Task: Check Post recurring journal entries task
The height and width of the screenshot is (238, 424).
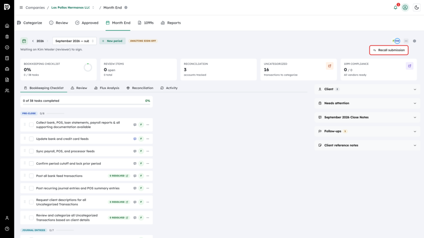Action: coord(31,188)
